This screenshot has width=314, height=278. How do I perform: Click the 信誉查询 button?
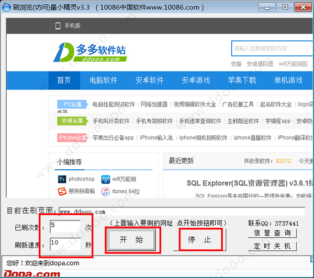[272, 233]
